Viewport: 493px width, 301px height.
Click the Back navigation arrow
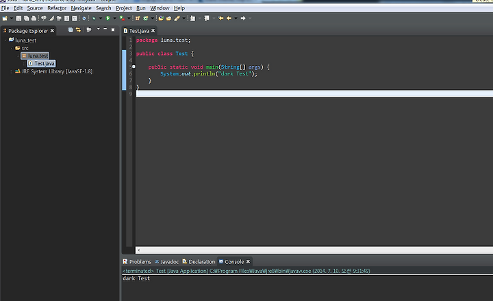[229, 19]
